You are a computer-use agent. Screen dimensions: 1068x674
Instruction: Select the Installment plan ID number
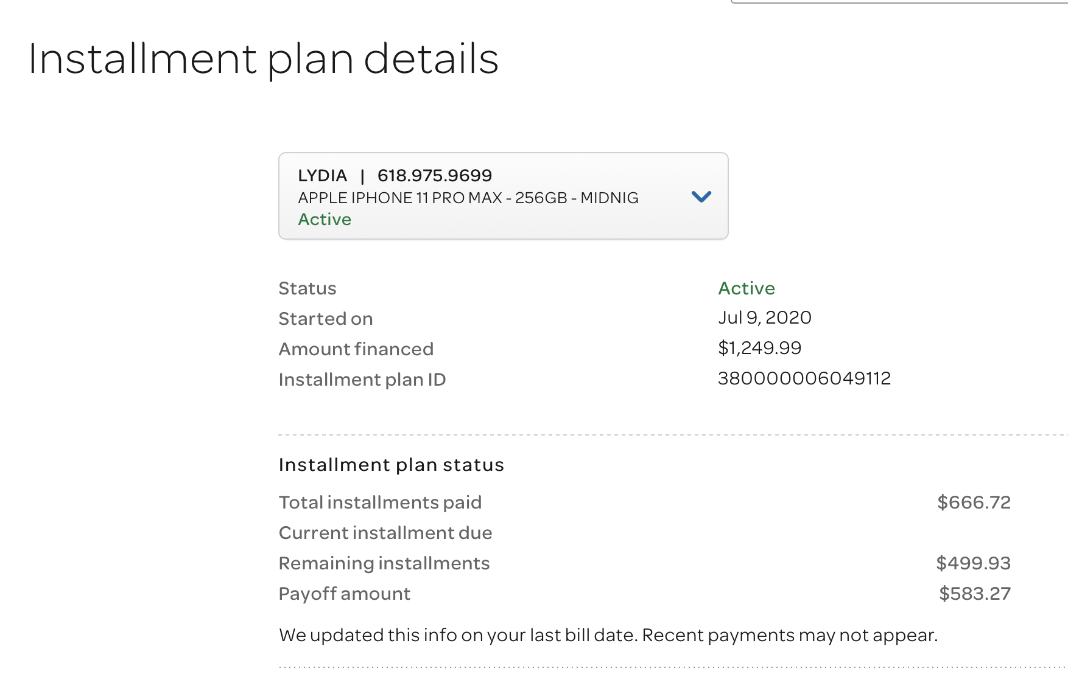click(x=804, y=378)
